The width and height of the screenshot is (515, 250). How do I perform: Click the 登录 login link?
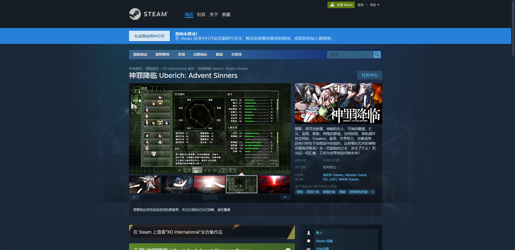pos(361,5)
